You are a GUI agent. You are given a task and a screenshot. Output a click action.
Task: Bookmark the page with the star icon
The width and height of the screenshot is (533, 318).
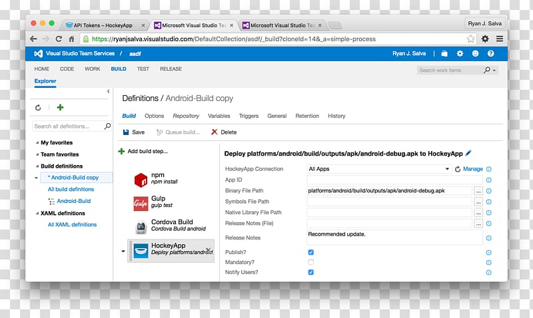(x=470, y=39)
